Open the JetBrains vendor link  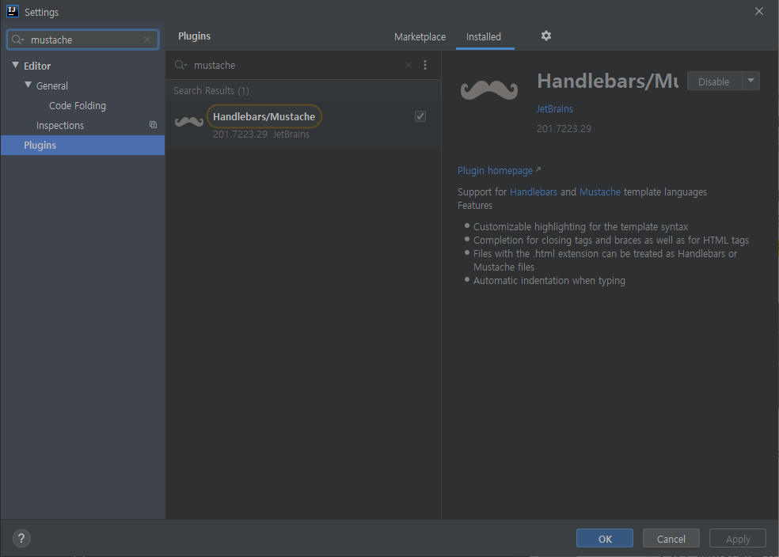[554, 108]
